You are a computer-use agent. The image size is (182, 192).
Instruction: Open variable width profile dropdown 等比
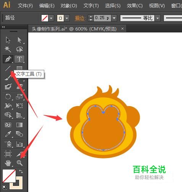click(x=158, y=18)
